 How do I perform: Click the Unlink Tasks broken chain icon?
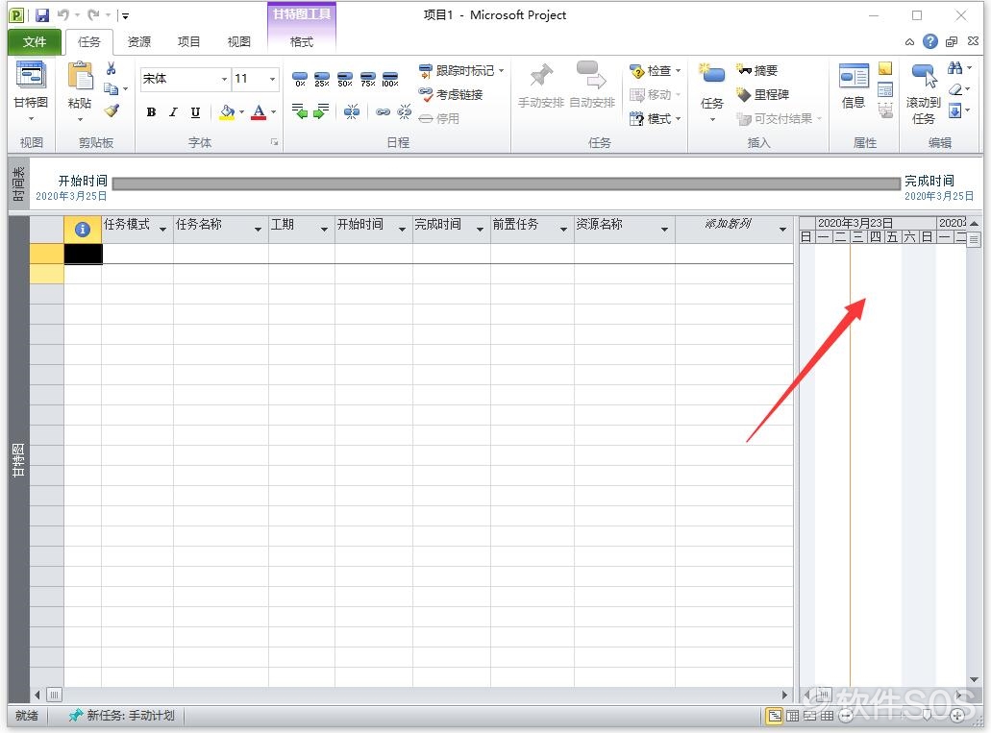404,111
